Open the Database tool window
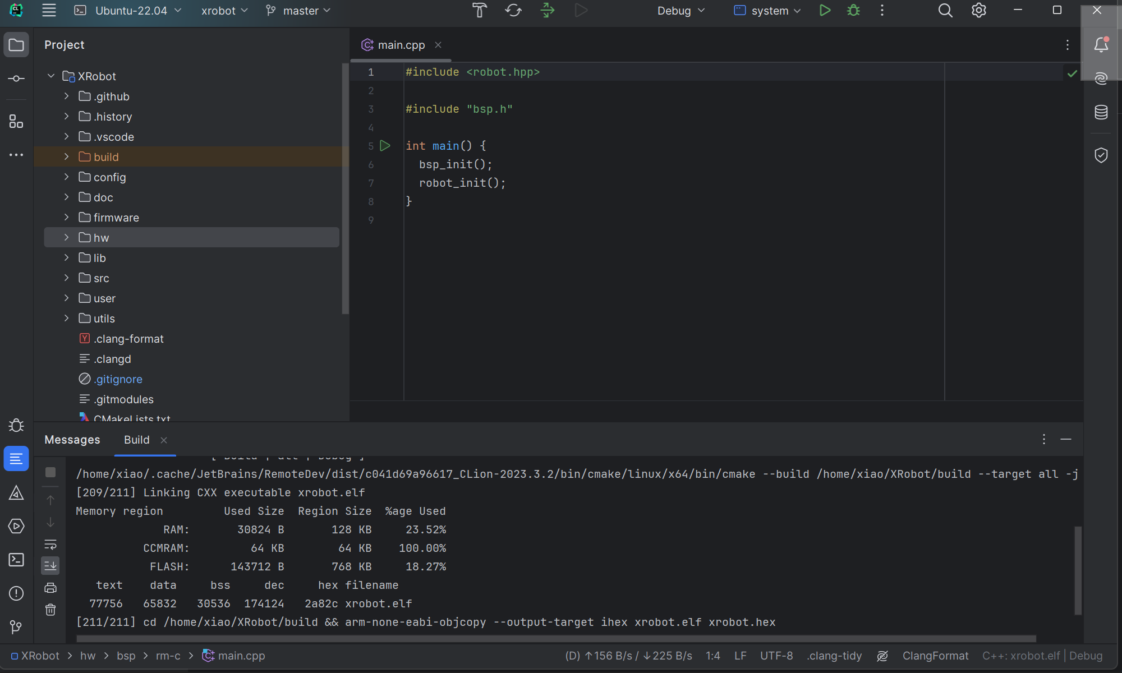This screenshot has height=673, width=1122. pyautogui.click(x=1101, y=112)
